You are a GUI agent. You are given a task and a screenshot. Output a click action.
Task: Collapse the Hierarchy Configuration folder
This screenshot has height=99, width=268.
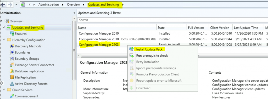click(4, 40)
